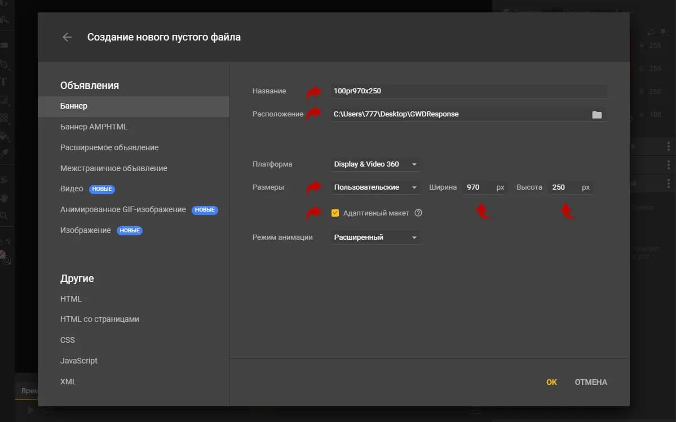
Task: Click the ОТМЕНА button
Action: pos(591,382)
